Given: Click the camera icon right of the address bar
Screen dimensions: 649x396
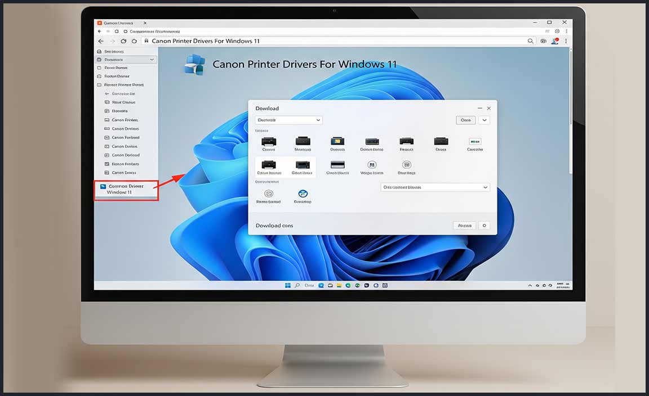Looking at the screenshot, I should click(544, 41).
